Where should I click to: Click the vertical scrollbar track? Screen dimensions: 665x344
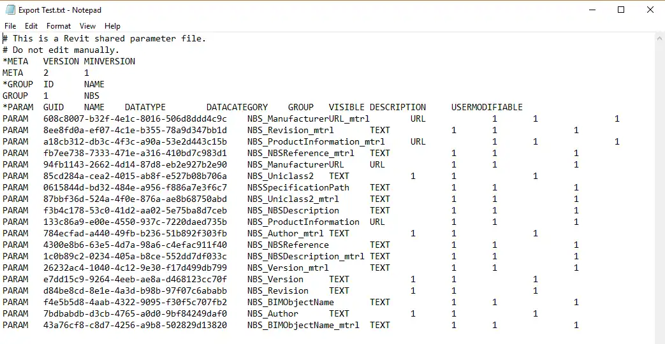659,191
